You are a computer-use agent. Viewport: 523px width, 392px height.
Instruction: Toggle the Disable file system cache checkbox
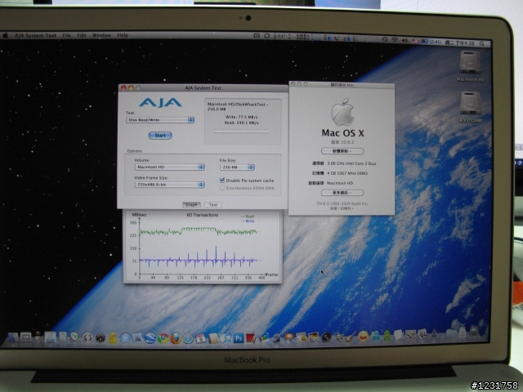tap(222, 180)
